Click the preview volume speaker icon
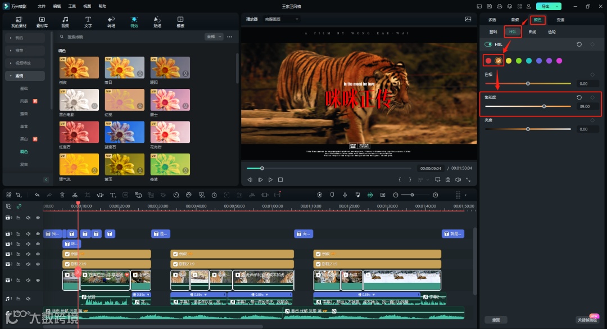 pyautogui.click(x=458, y=180)
